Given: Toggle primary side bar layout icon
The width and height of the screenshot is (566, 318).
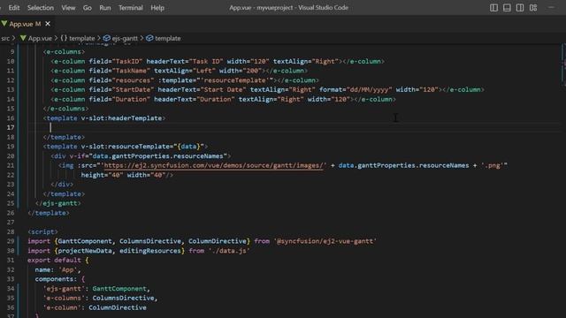Looking at the screenshot, I should 493,8.
